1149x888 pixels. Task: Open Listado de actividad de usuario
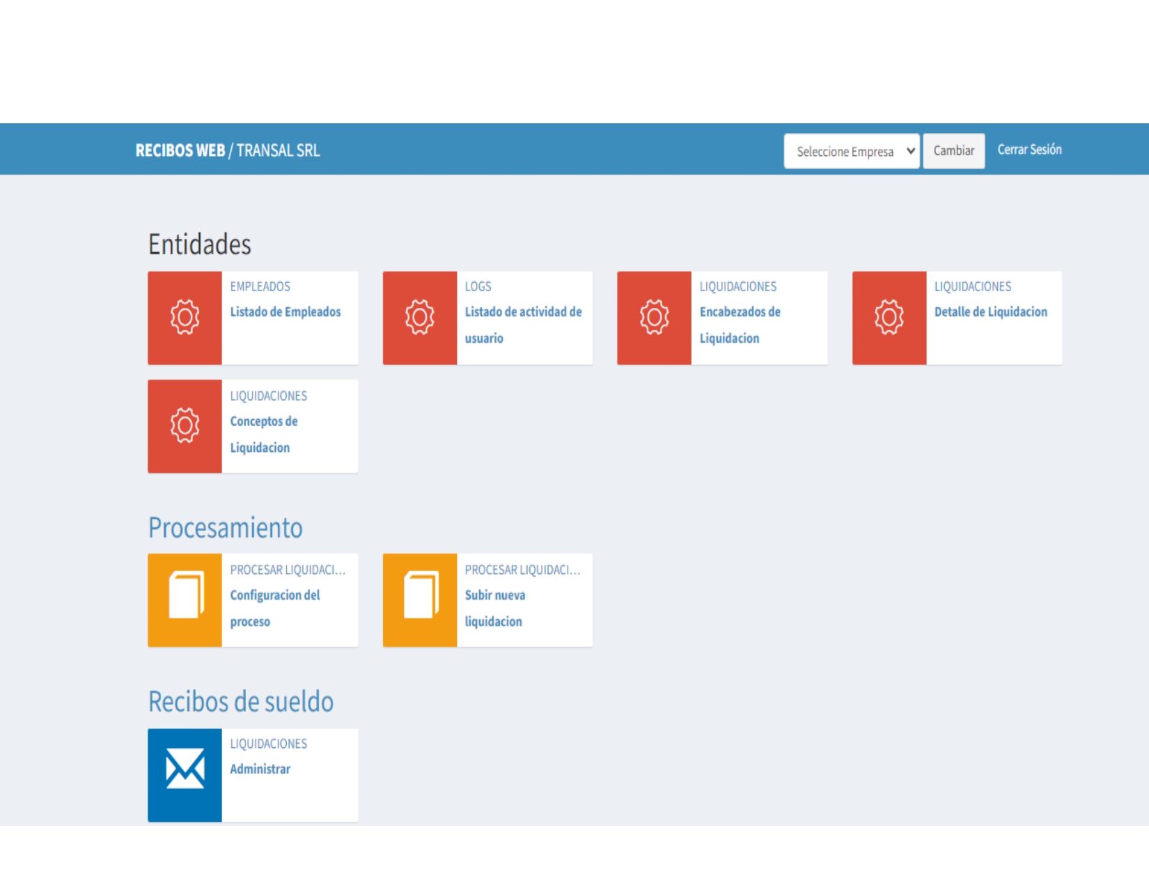pyautogui.click(x=522, y=325)
